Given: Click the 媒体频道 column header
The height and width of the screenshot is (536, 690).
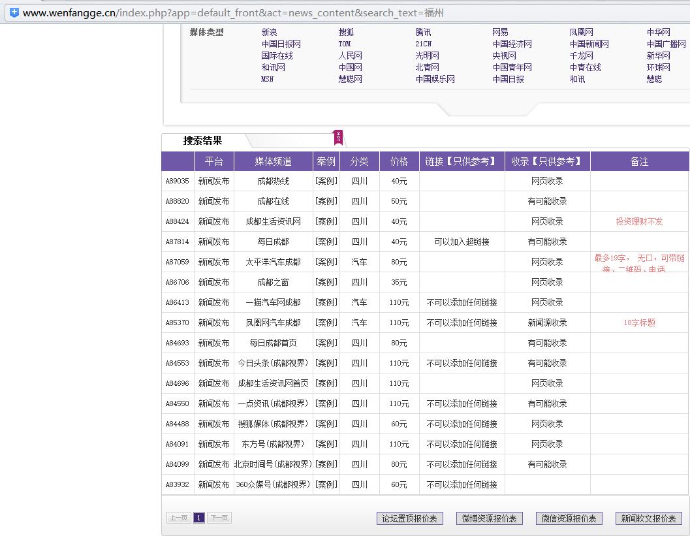Looking at the screenshot, I should (x=274, y=161).
